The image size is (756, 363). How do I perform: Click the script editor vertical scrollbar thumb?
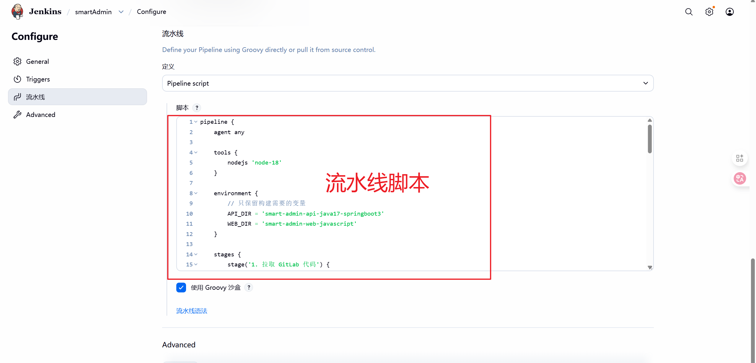[650, 139]
